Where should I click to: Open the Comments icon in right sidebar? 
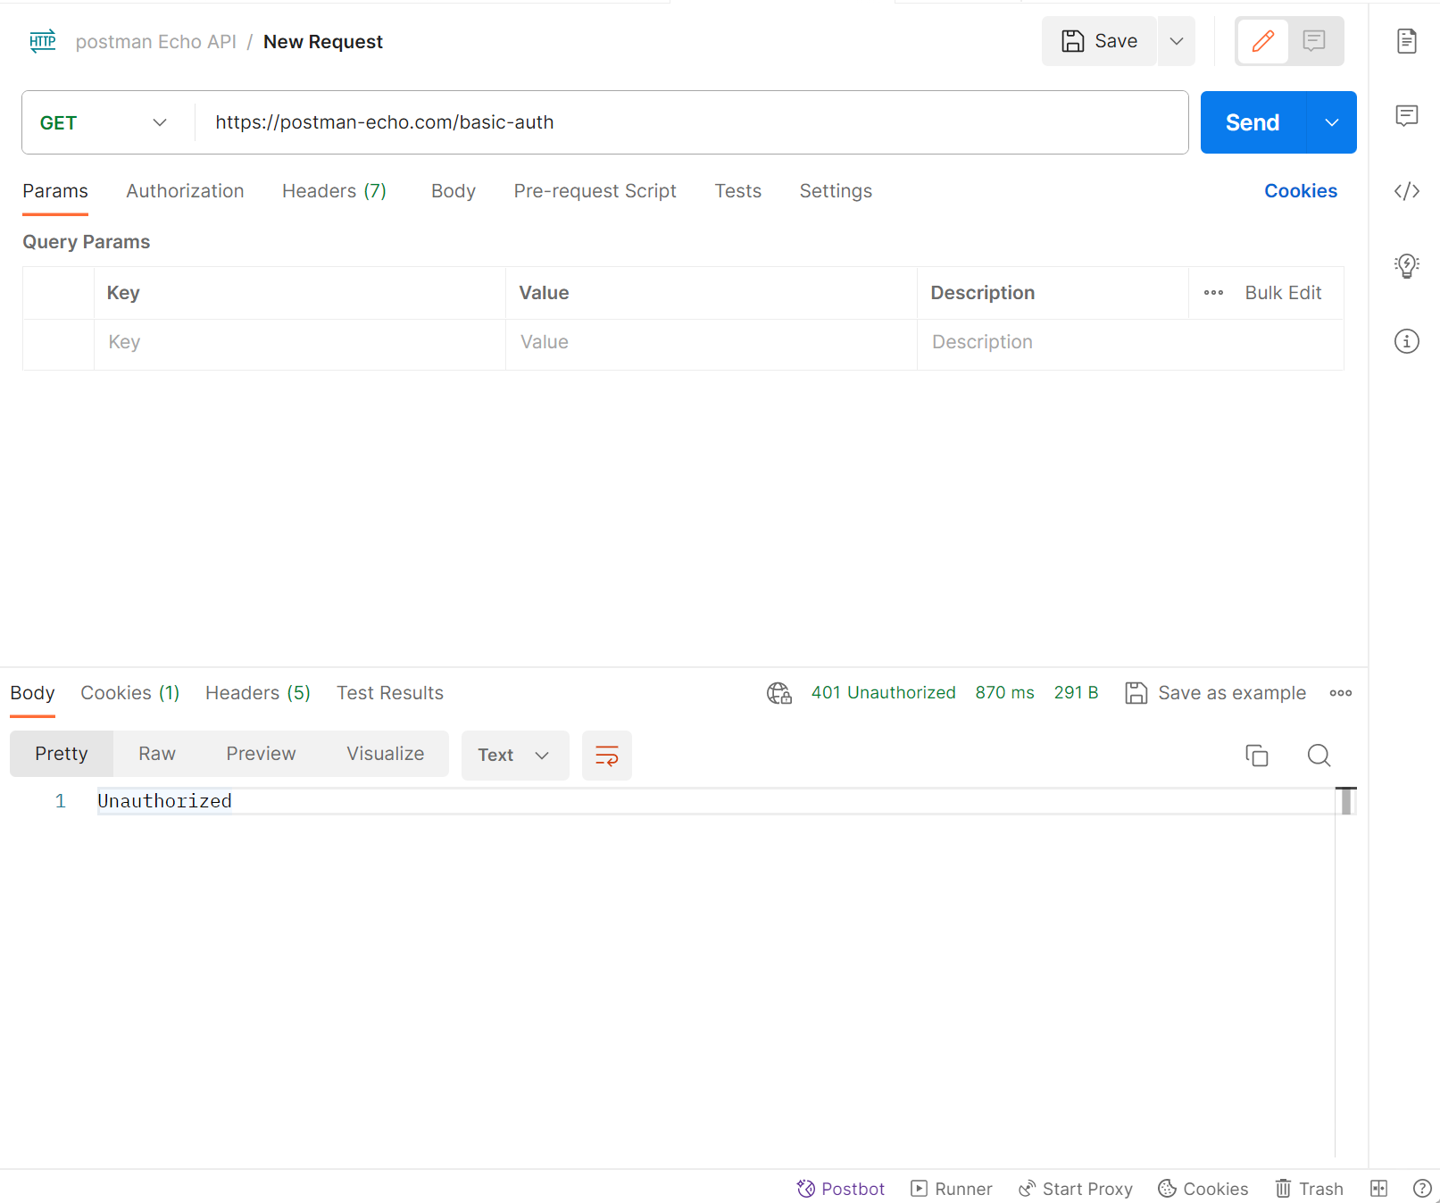1407,115
